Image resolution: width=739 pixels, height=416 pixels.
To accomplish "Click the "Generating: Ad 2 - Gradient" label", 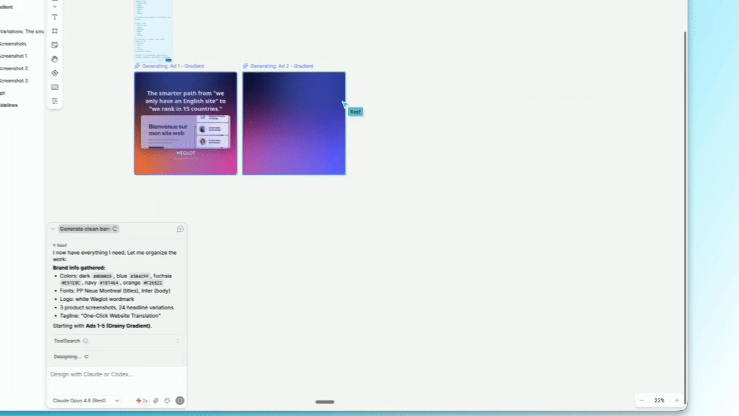I will (x=281, y=66).
